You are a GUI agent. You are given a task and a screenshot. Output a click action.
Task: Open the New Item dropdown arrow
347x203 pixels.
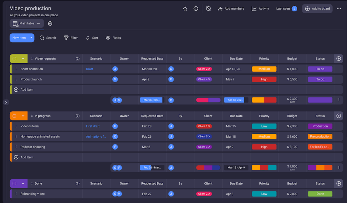[32, 38]
